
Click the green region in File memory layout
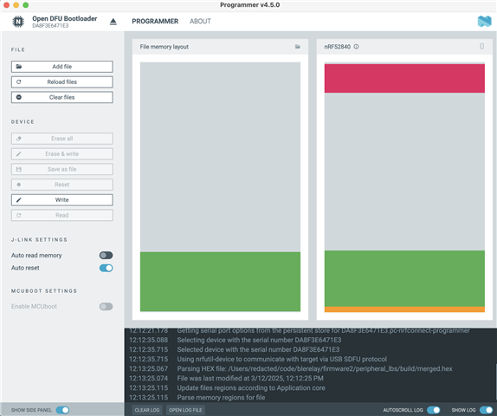(x=220, y=282)
